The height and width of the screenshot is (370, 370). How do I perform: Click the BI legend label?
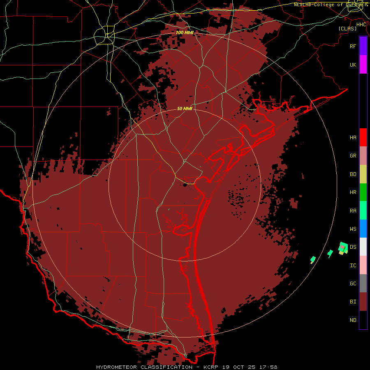click(353, 302)
